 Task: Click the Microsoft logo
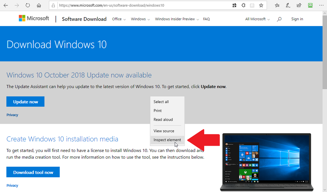pyautogui.click(x=34, y=19)
